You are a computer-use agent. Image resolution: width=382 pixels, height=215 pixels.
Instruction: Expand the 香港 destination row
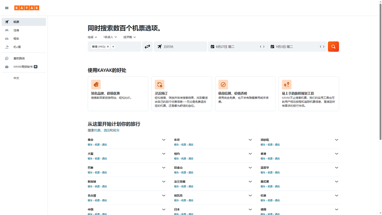(337, 154)
